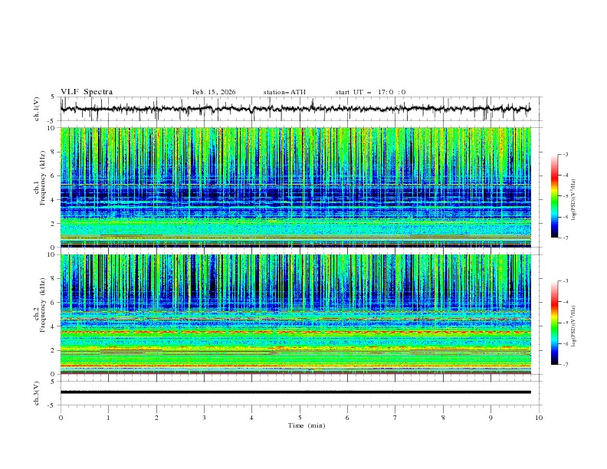Click lower colorbar "log(PSD)(V²/Hz)" label
Viewport: 607px width, 469px height.
tap(574, 326)
